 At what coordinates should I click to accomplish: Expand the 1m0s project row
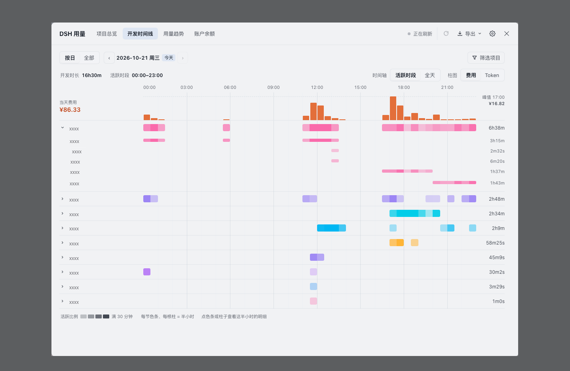click(63, 301)
